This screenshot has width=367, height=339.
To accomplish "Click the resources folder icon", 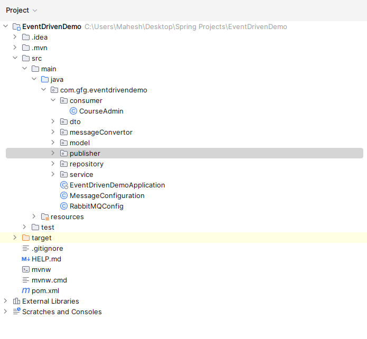I will point(45,216).
